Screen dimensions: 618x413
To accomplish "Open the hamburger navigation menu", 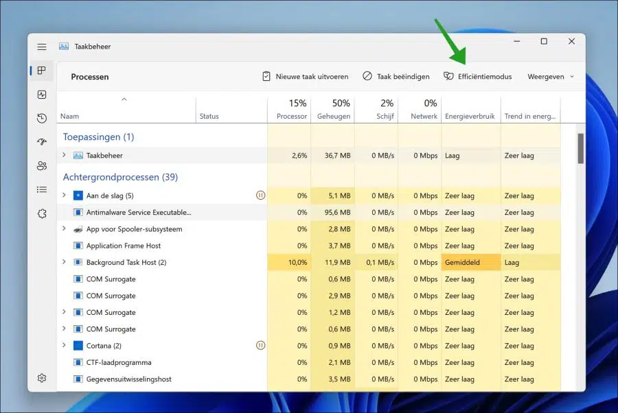I will point(42,47).
